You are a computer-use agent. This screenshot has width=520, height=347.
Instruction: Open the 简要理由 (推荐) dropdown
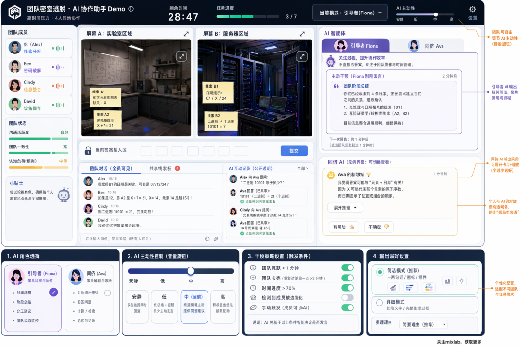point(424,324)
